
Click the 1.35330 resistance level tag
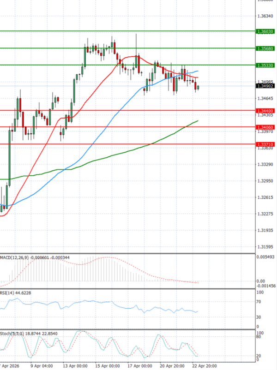pyautogui.click(x=265, y=65)
